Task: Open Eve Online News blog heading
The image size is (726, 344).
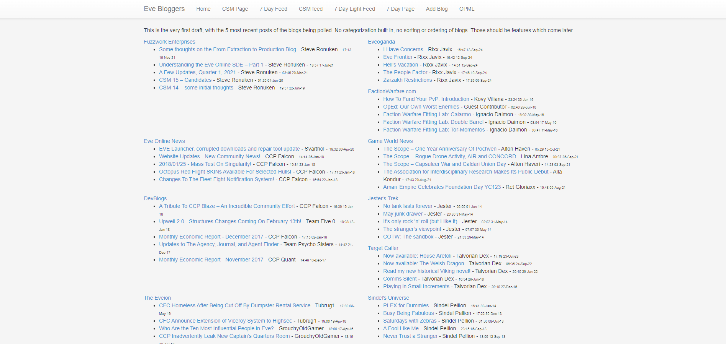Action: [164, 141]
